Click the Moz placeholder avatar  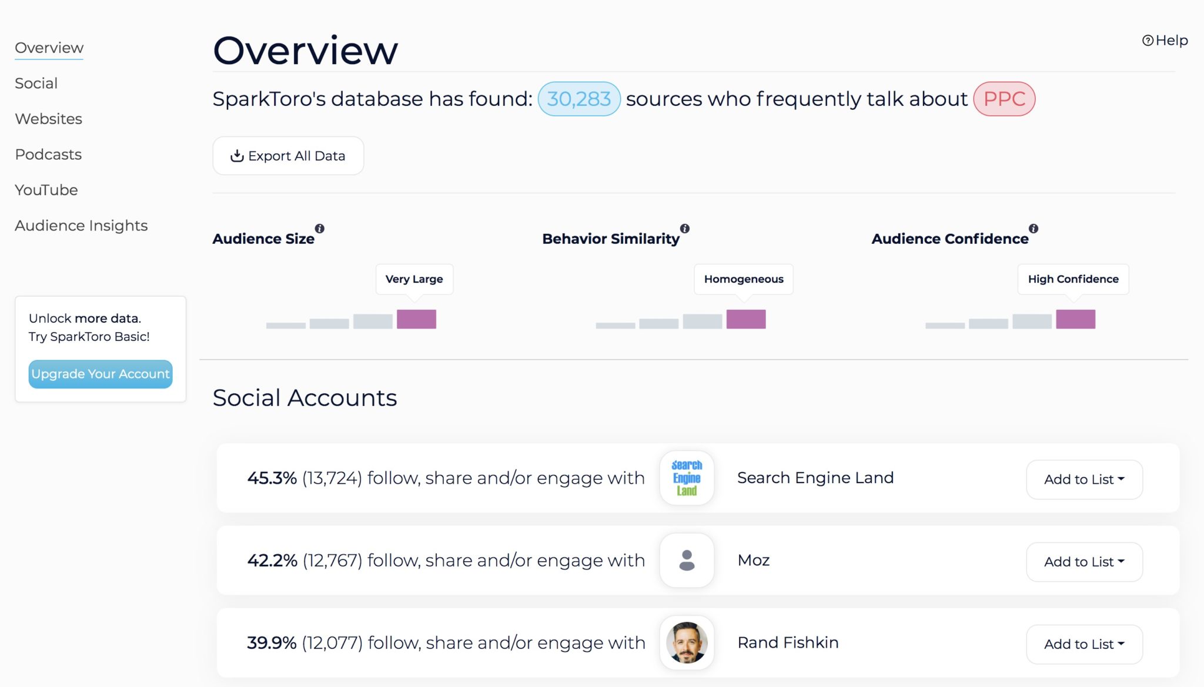(x=687, y=560)
